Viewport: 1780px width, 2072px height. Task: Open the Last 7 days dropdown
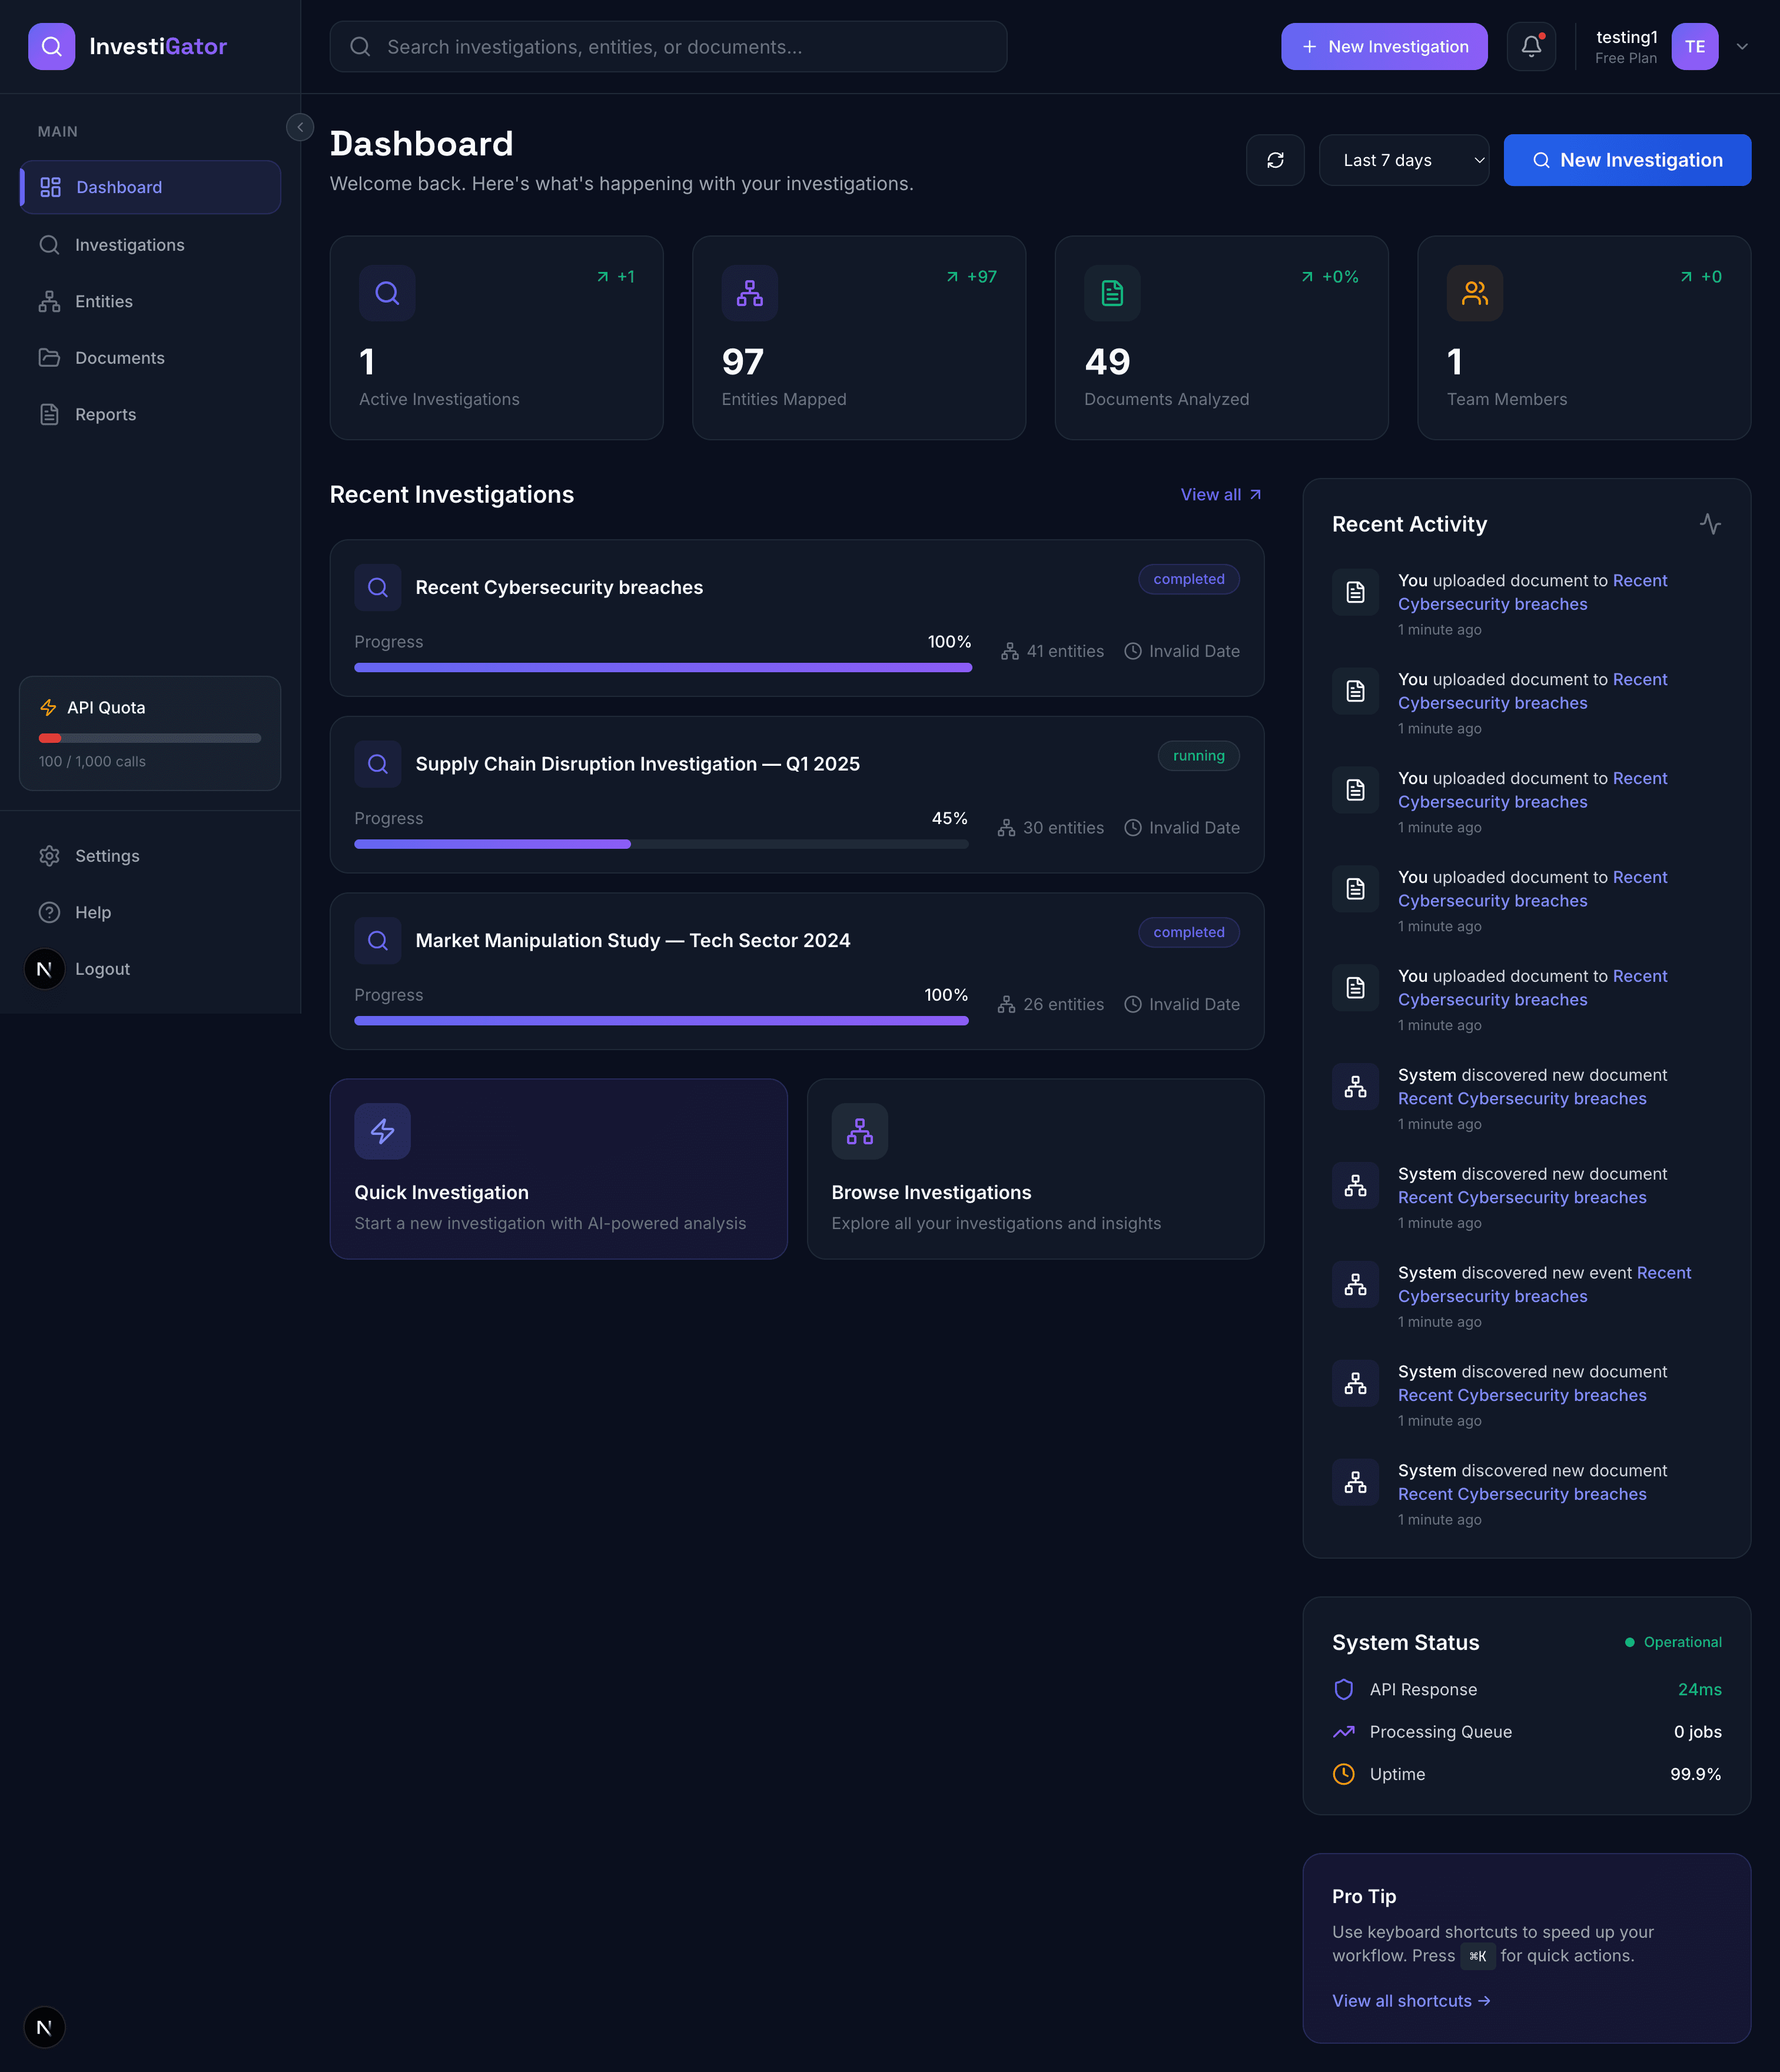point(1404,160)
